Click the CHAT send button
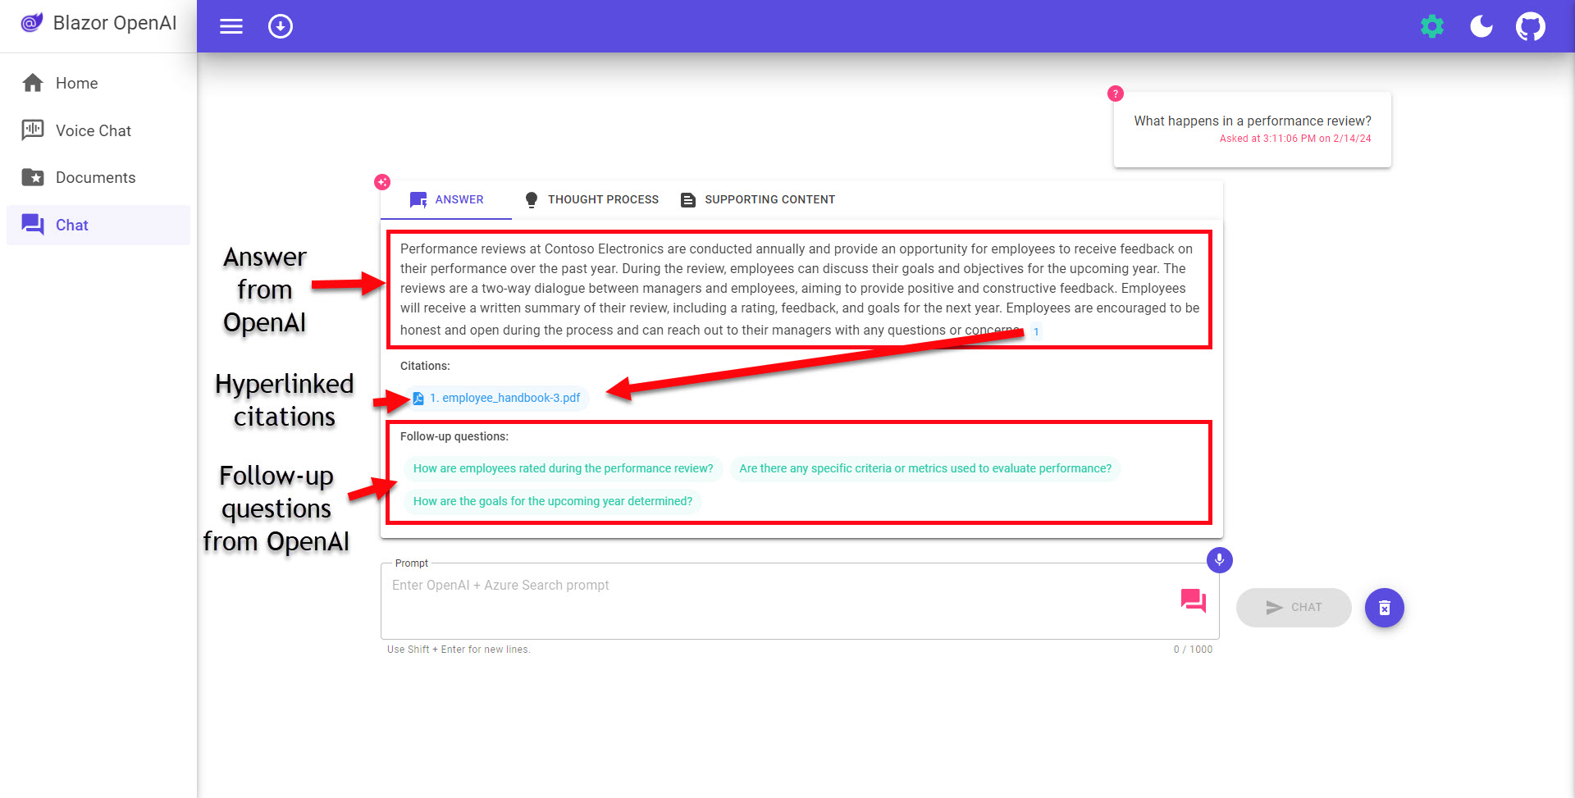Viewport: 1575px width, 798px height. pos(1294,608)
